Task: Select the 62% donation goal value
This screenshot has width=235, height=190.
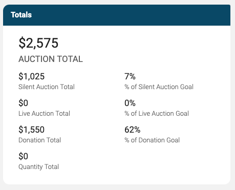Action: (133, 130)
